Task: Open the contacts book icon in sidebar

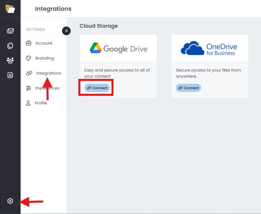Action: click(10, 75)
